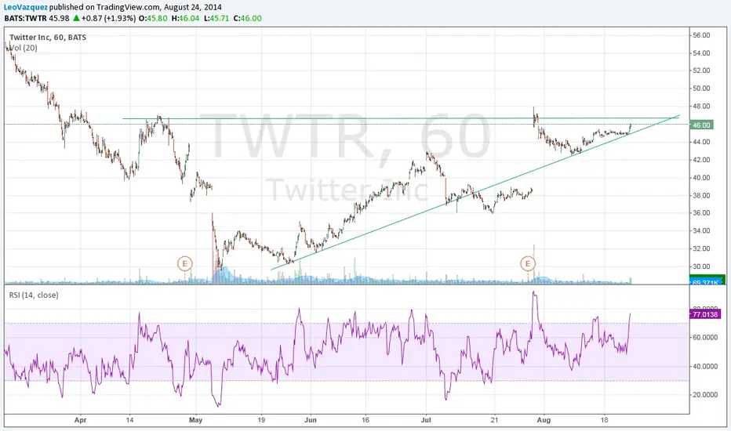The width and height of the screenshot is (731, 431).
Task: Click the 40.0000 RSI axis label
Action: (704, 366)
